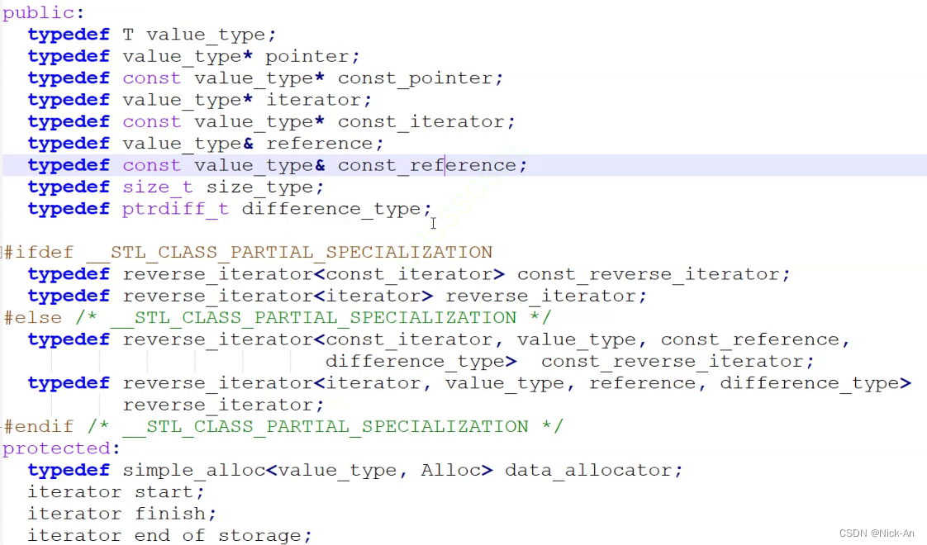Click "simple_alloc<value_type," in the data_allocator typedef
927x545 pixels.
point(265,471)
